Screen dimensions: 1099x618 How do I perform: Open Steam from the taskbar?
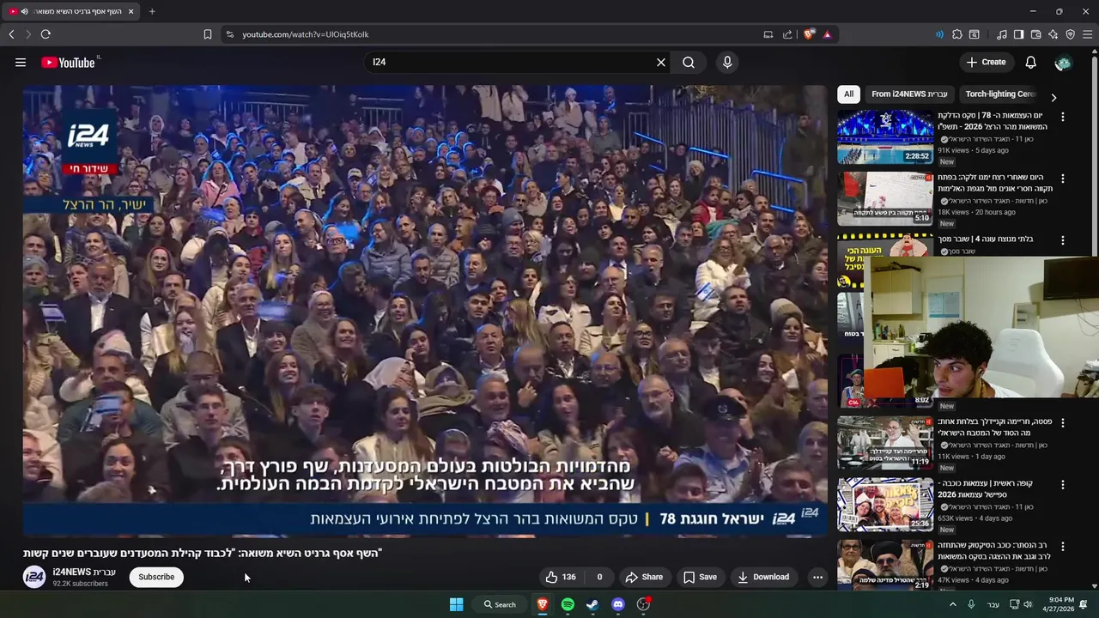(592, 604)
